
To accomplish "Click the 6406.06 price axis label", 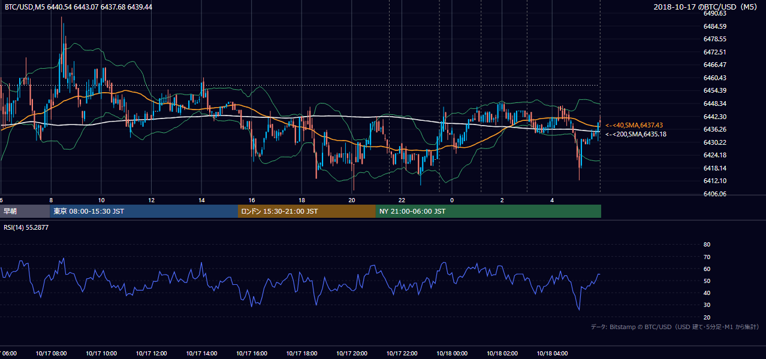I will pos(715,194).
